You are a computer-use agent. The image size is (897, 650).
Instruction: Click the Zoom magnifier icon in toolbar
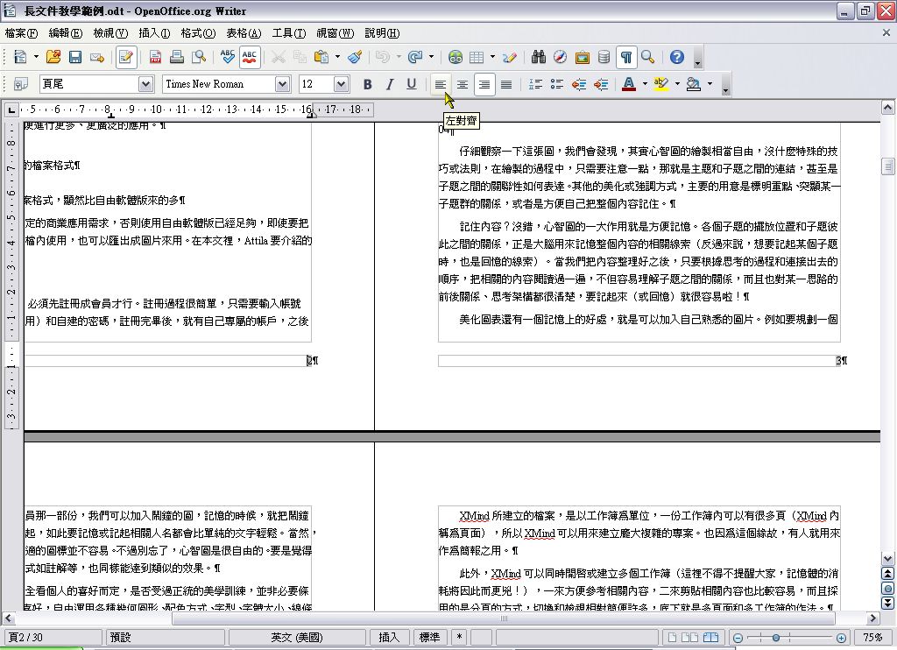pyautogui.click(x=647, y=57)
